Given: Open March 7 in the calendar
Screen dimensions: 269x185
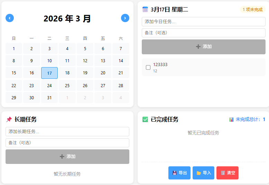Looking at the screenshot, I should point(121,48).
